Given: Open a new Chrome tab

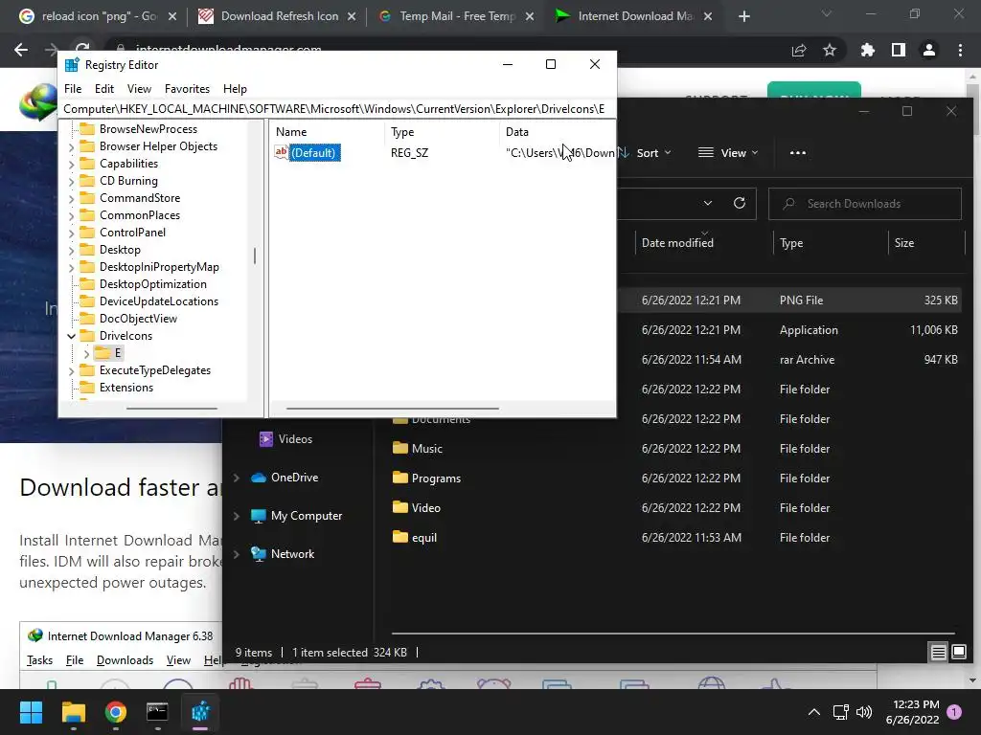Looking at the screenshot, I should 743,16.
